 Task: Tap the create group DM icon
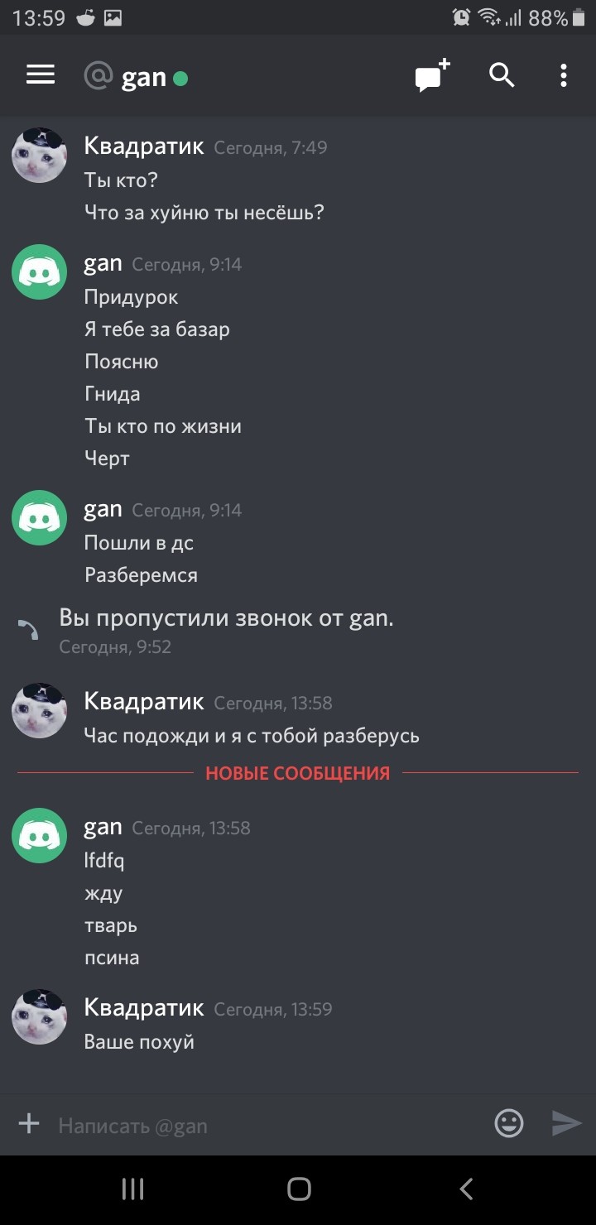pyautogui.click(x=432, y=75)
